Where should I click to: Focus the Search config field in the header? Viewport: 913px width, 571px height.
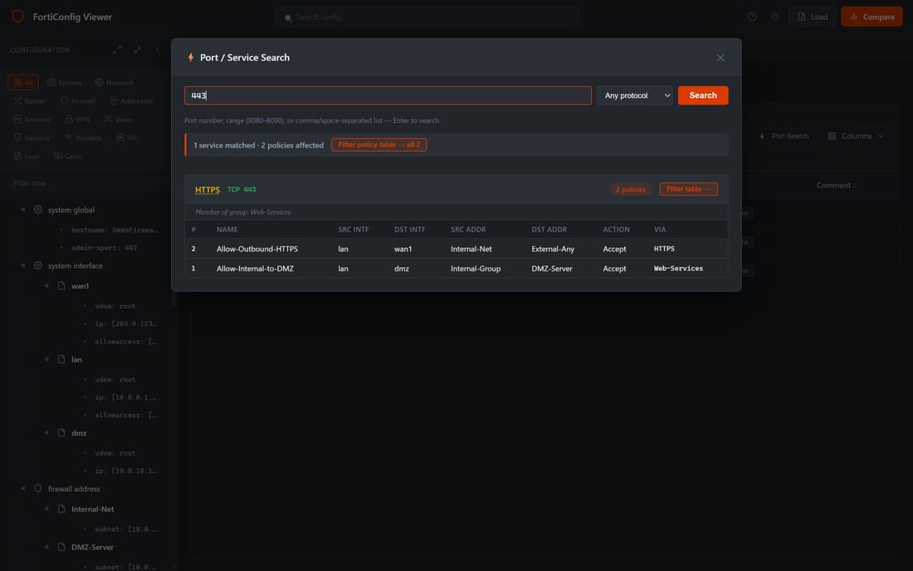[x=428, y=17]
